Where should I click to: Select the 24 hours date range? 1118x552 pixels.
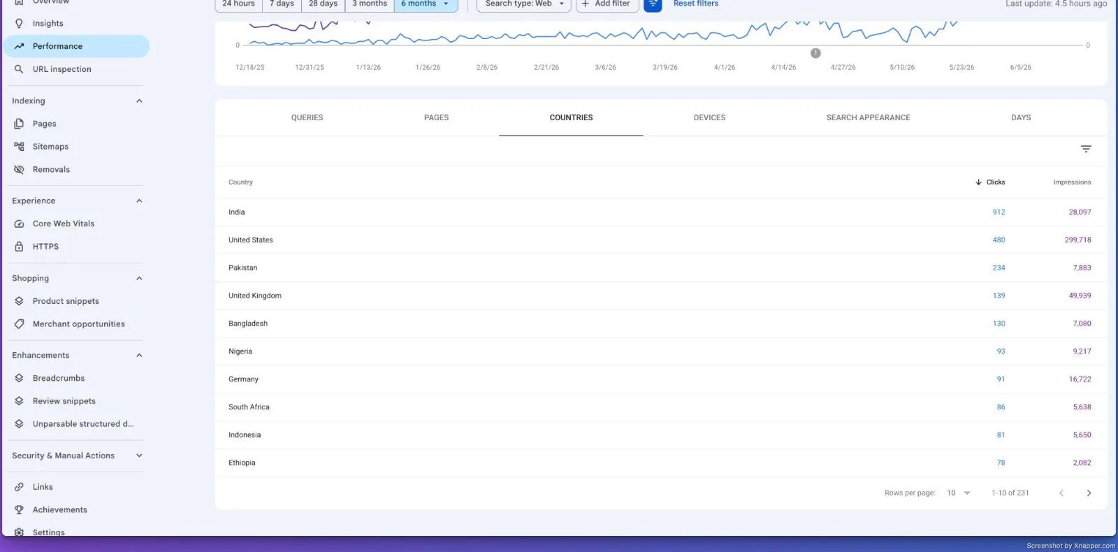[x=238, y=4]
